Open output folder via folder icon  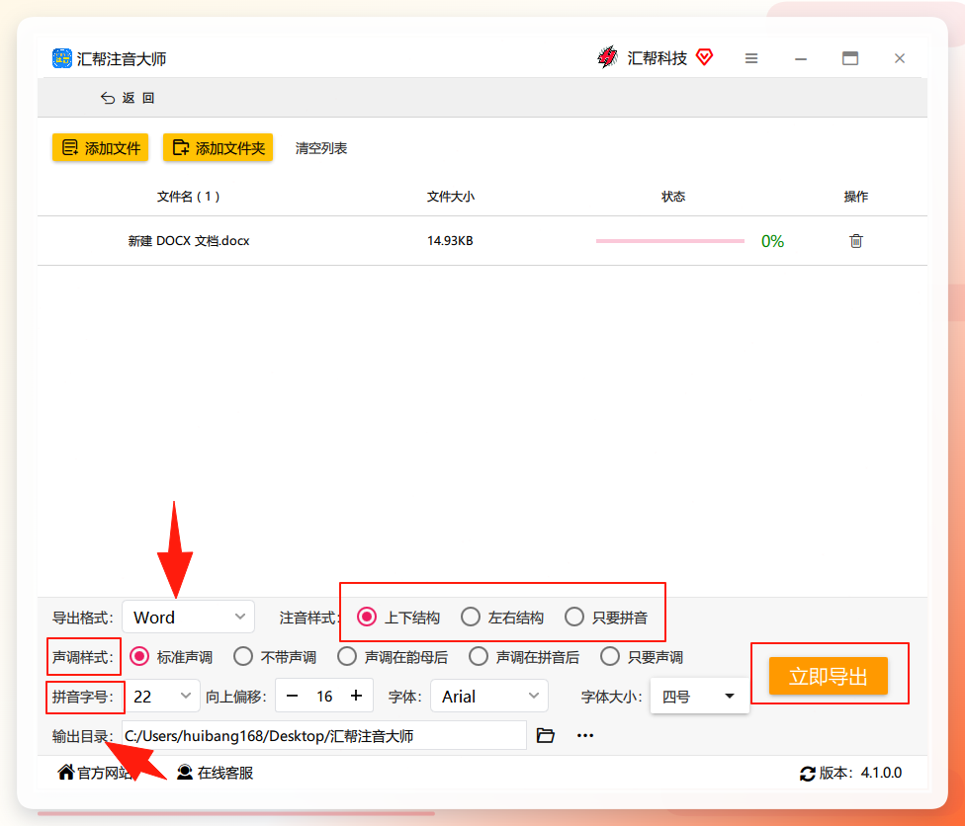[545, 735]
